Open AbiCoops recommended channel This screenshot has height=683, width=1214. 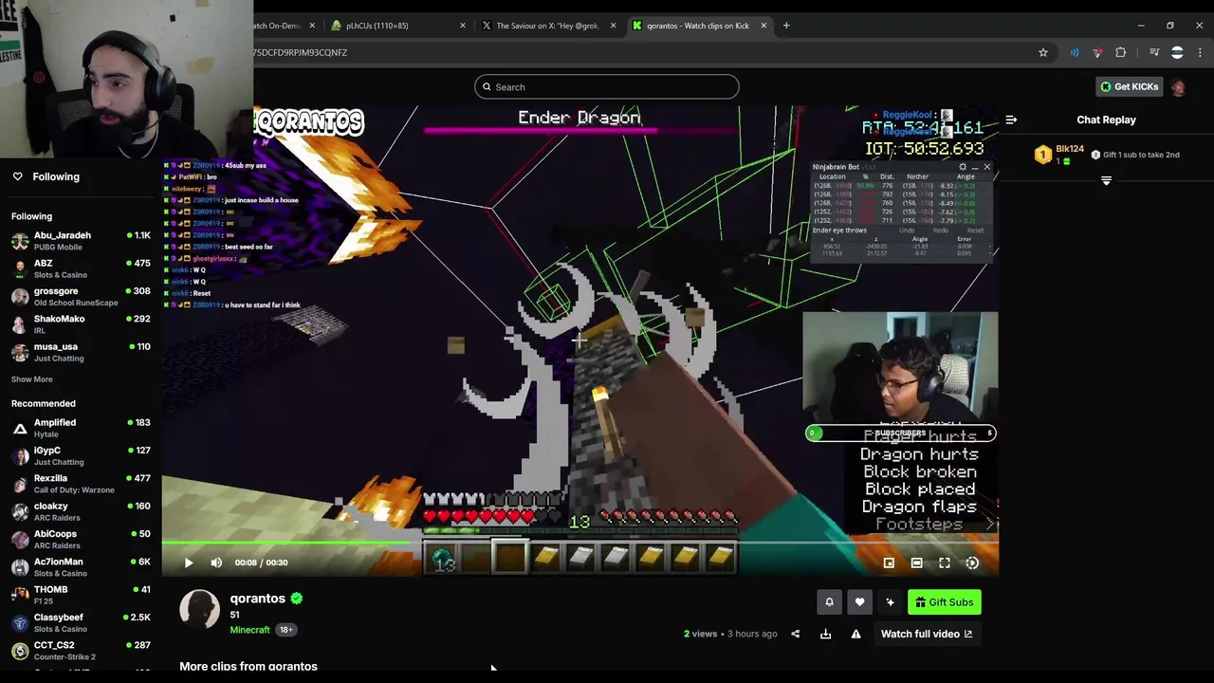tap(81, 539)
